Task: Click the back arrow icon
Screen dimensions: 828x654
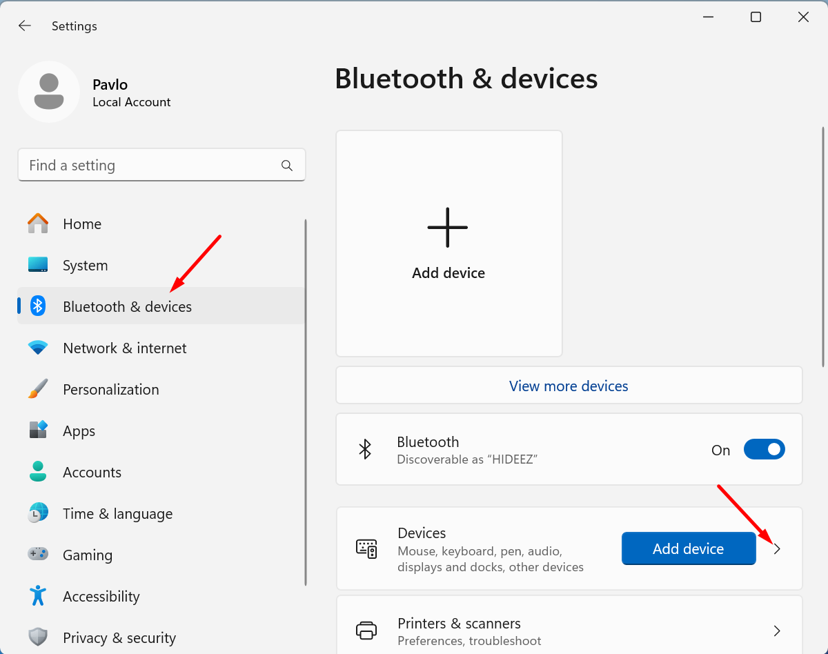Action: coord(25,26)
